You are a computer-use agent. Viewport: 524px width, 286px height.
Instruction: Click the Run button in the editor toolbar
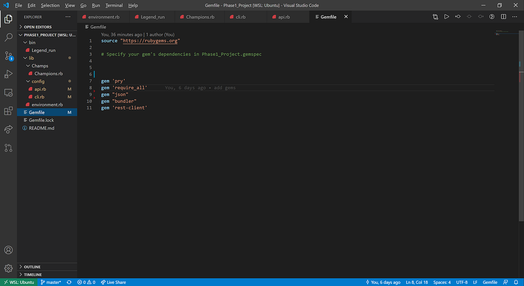tap(446, 16)
